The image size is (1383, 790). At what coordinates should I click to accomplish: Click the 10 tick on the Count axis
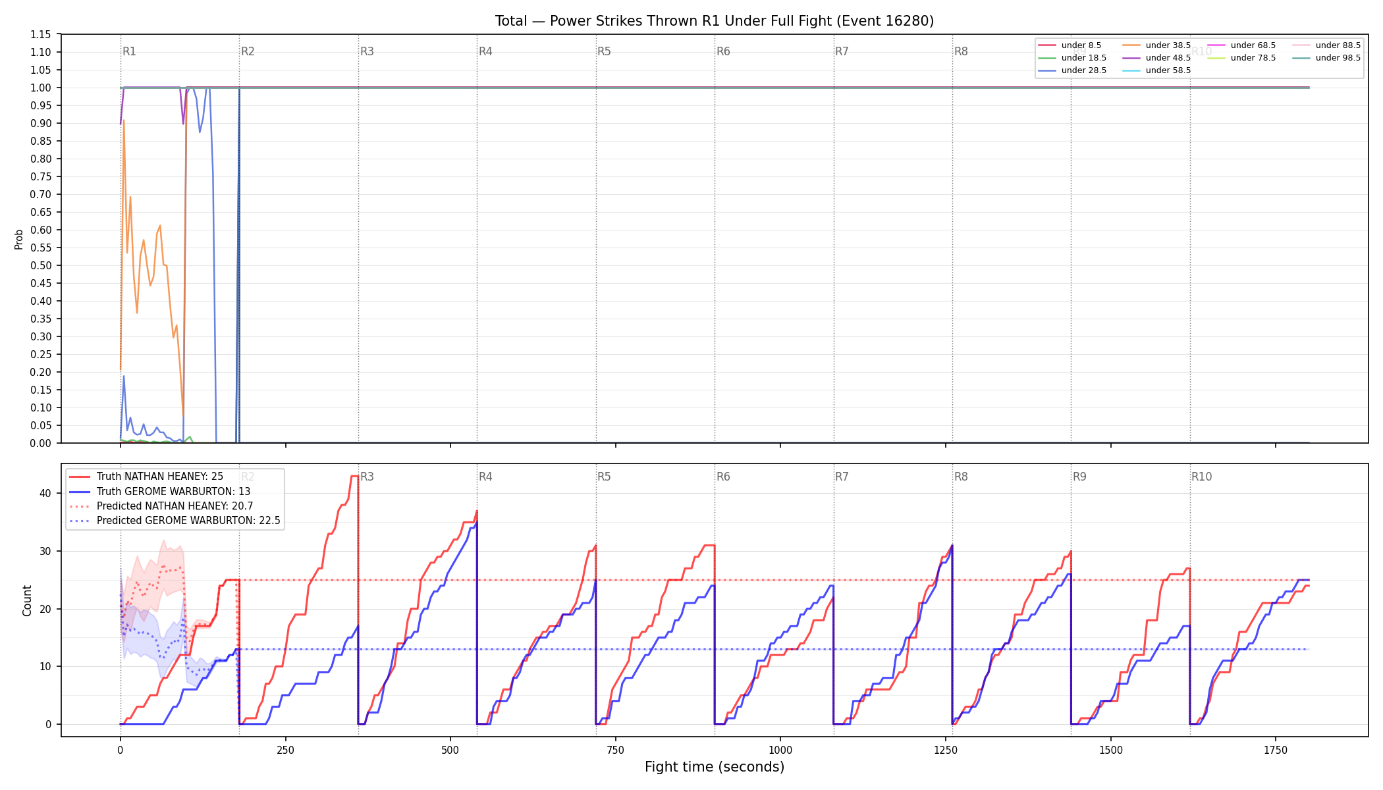point(45,666)
